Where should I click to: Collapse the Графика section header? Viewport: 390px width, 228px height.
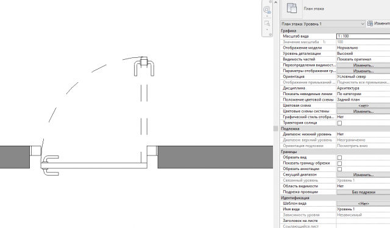[x=335, y=30]
